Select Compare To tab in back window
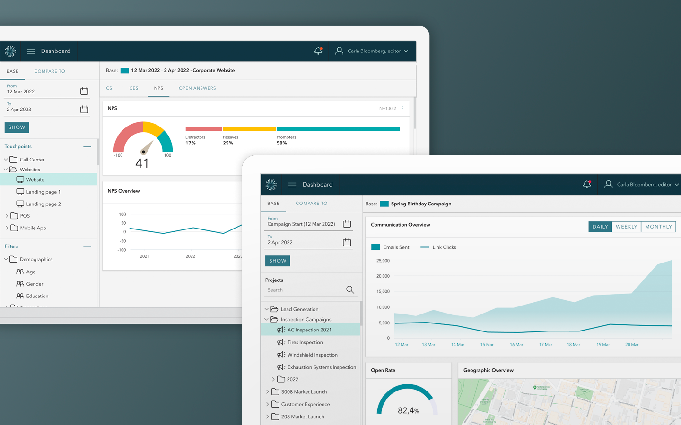Screen dimensions: 681x425 [x=50, y=71]
